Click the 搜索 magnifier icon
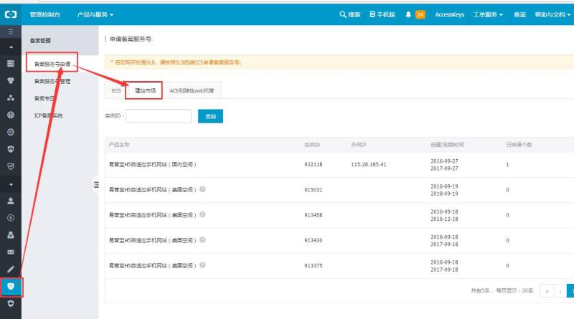574x319 pixels. click(343, 14)
